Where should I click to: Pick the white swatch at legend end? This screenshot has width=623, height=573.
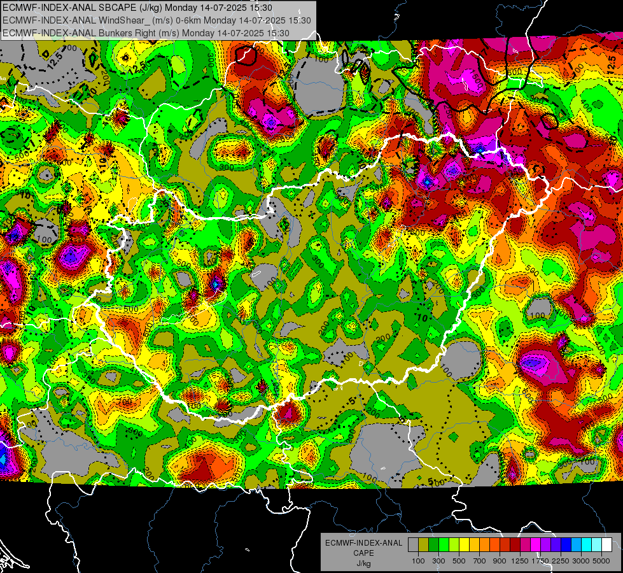tap(606, 545)
